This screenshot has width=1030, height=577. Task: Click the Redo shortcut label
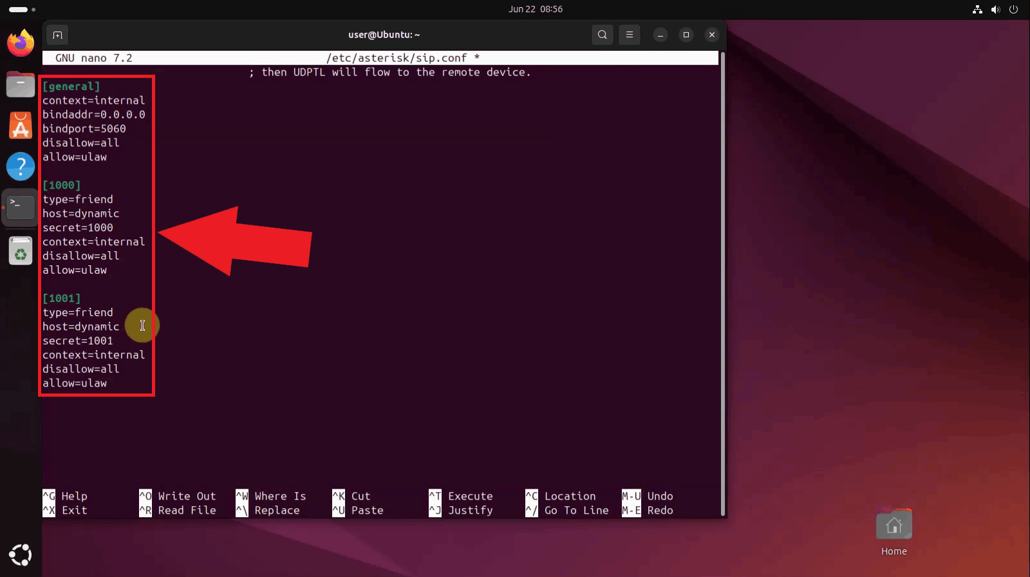coord(660,510)
